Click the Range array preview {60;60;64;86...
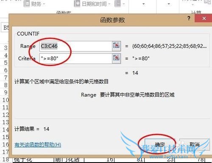The height and width of the screenshot is (163, 212). coord(169,46)
